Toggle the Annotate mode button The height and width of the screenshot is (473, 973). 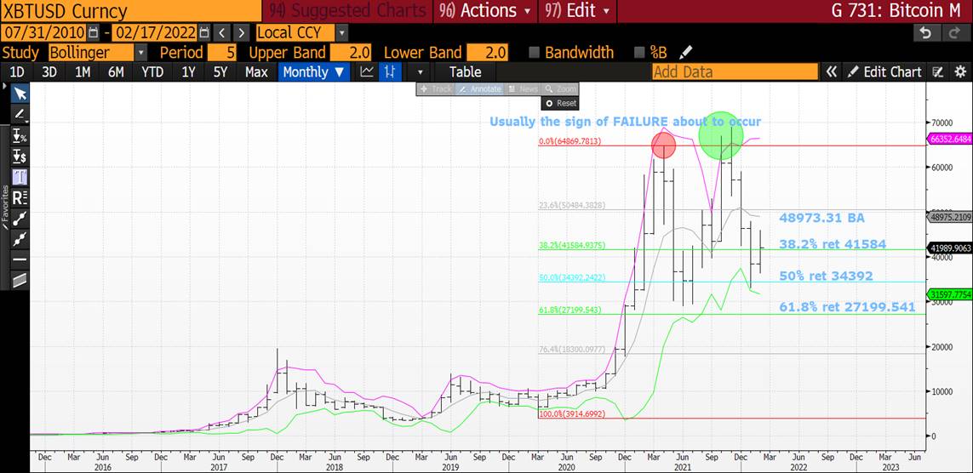[479, 88]
